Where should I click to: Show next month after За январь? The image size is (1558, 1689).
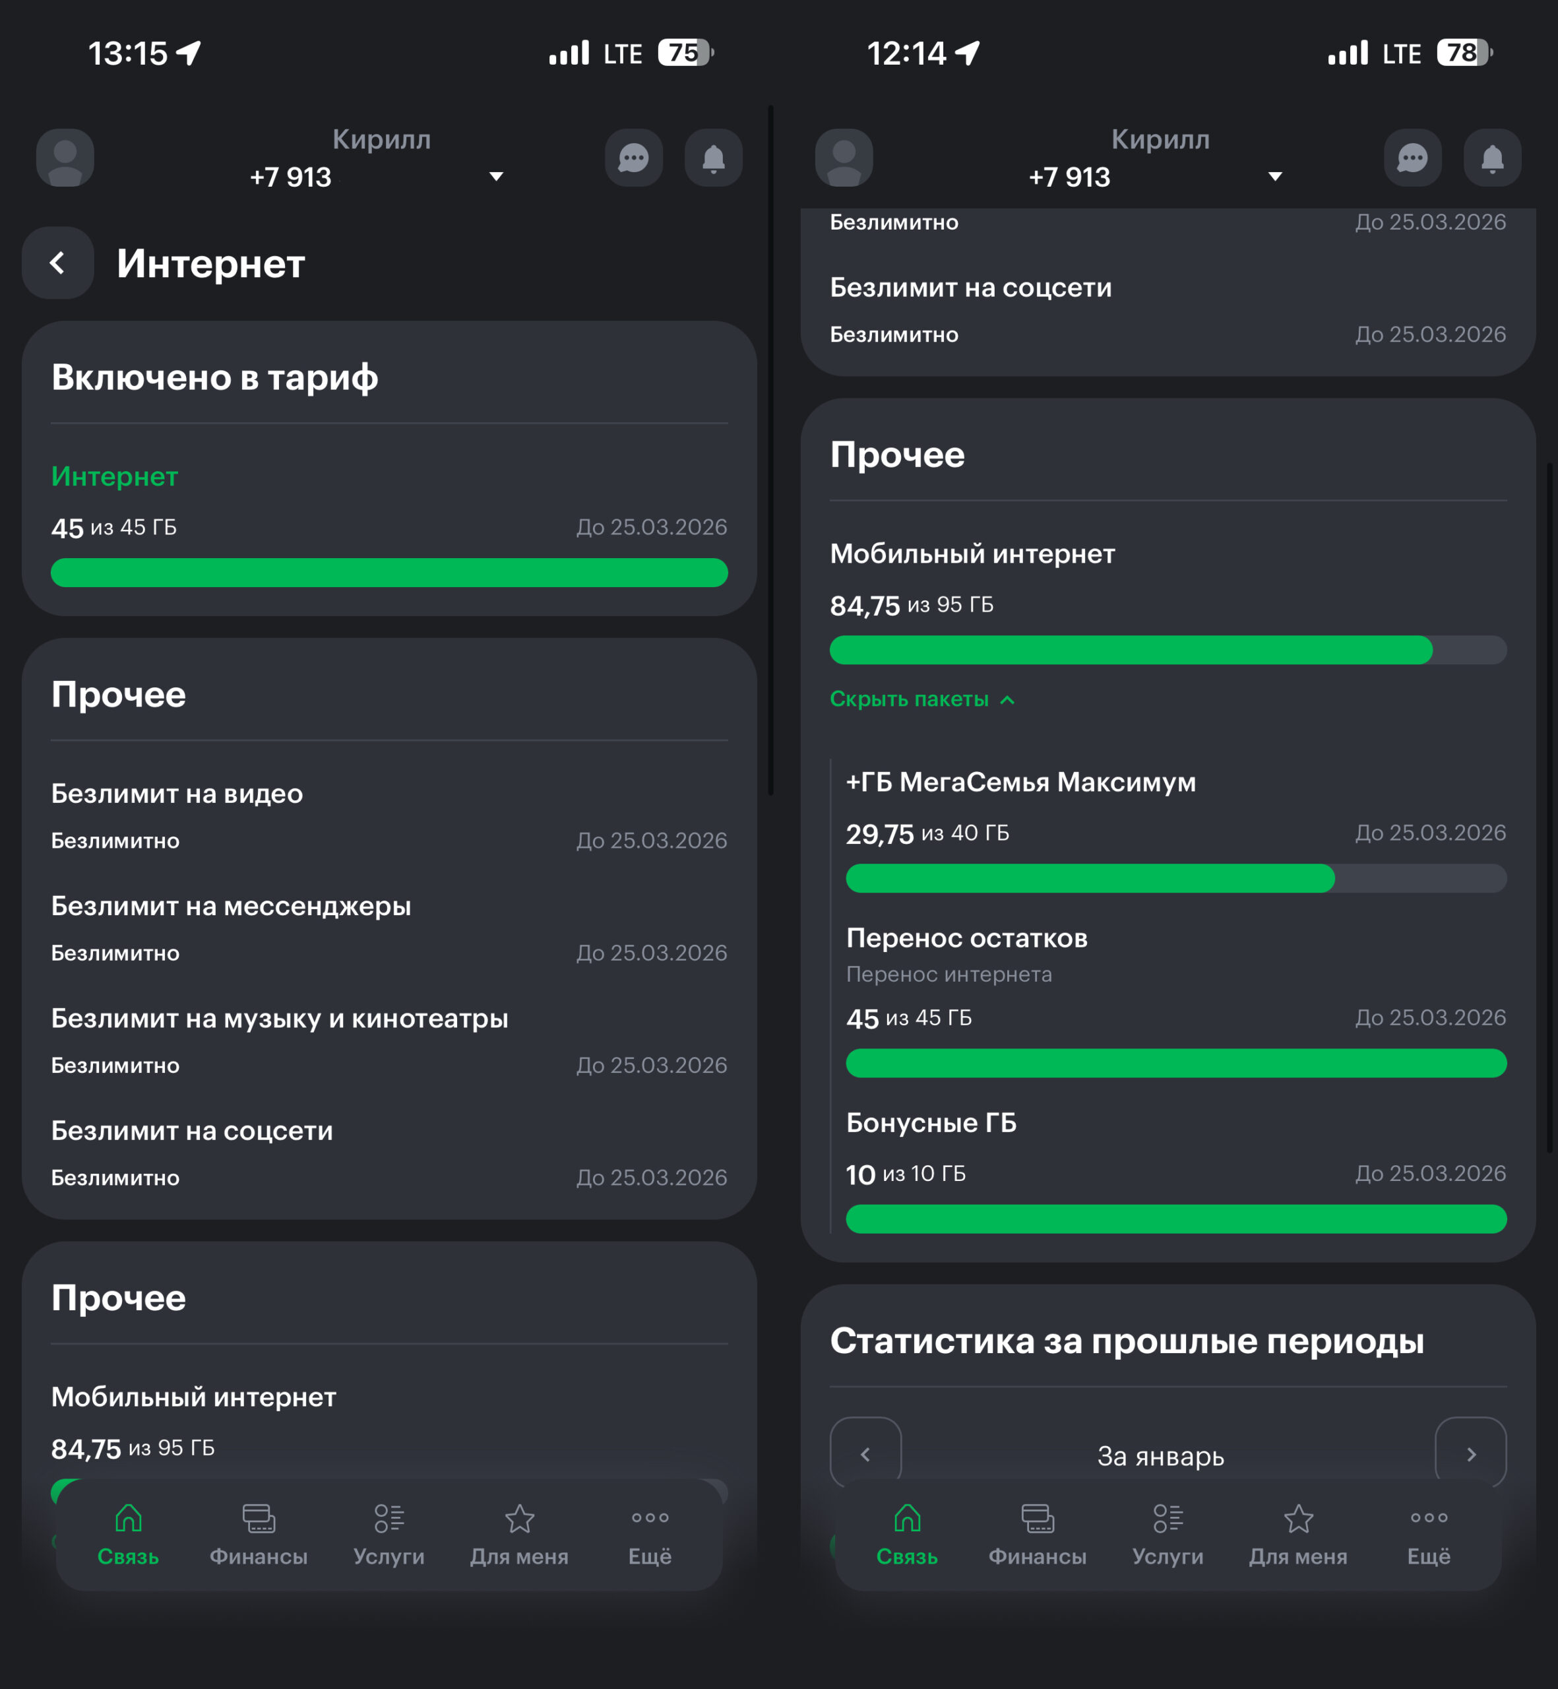pos(1470,1455)
